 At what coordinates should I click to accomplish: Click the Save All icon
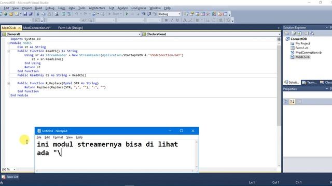pyautogui.click(x=31, y=14)
